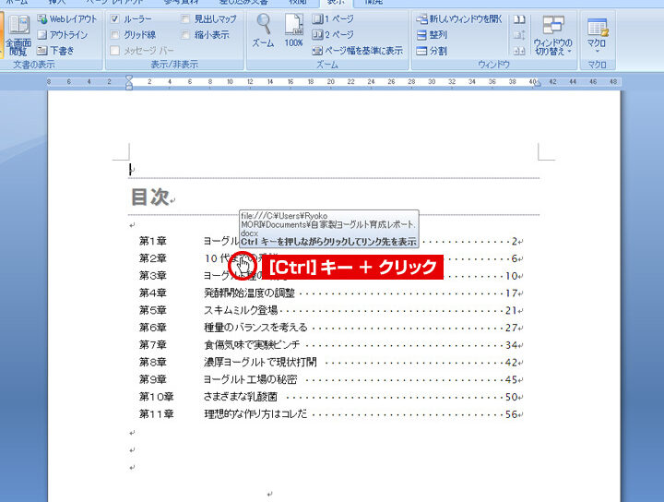The image size is (664, 502).
Task: Split the document window
Action: 432,51
